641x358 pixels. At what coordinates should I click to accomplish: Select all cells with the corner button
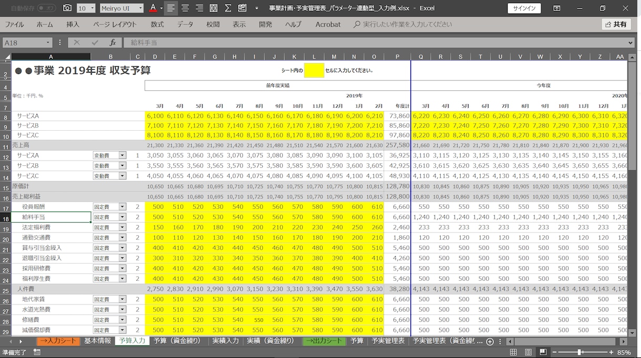(x=7, y=57)
